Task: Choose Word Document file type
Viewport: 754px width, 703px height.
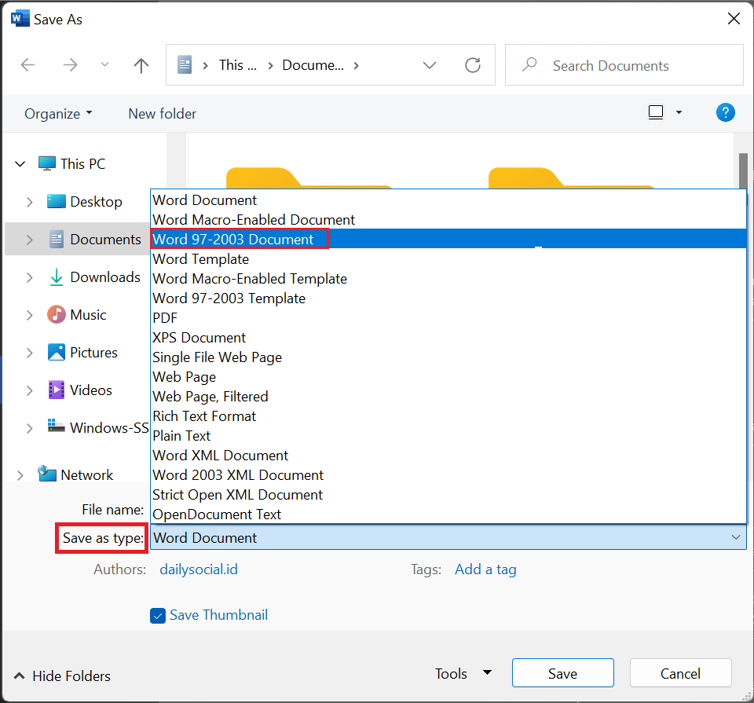Action: tap(448, 200)
